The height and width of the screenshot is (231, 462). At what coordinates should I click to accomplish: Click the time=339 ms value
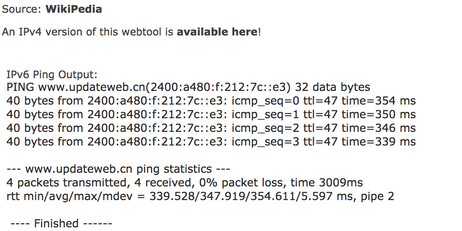coord(379,142)
